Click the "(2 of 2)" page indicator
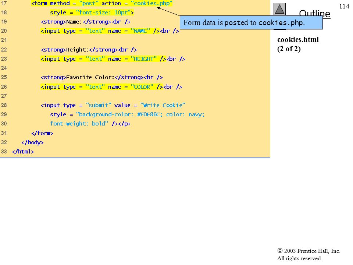Screen dimensions: 353x265 pos(289,49)
